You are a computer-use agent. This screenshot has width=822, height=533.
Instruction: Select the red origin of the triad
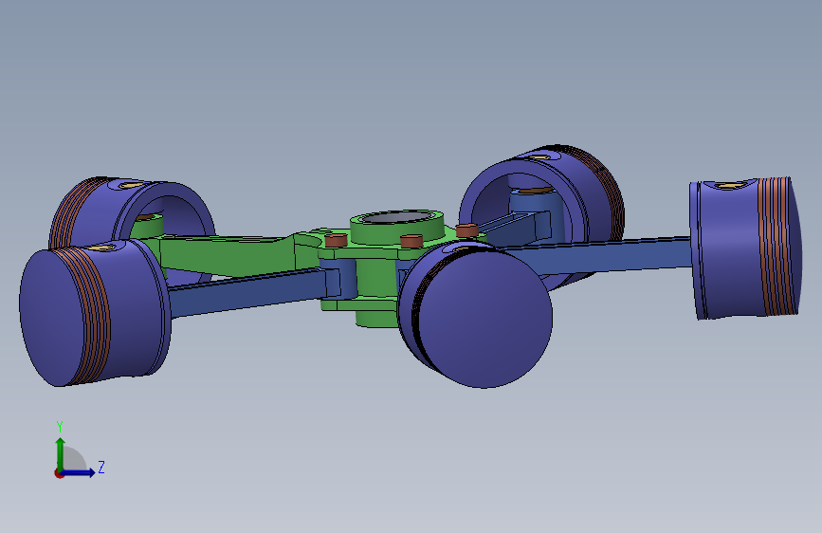click(59, 473)
